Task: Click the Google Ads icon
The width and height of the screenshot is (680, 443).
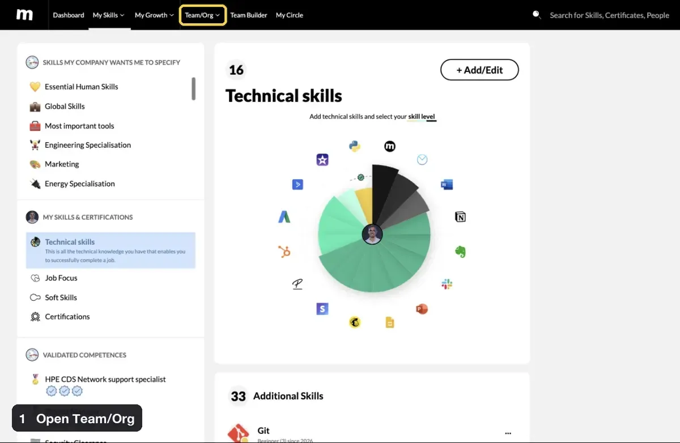Action: (x=284, y=216)
